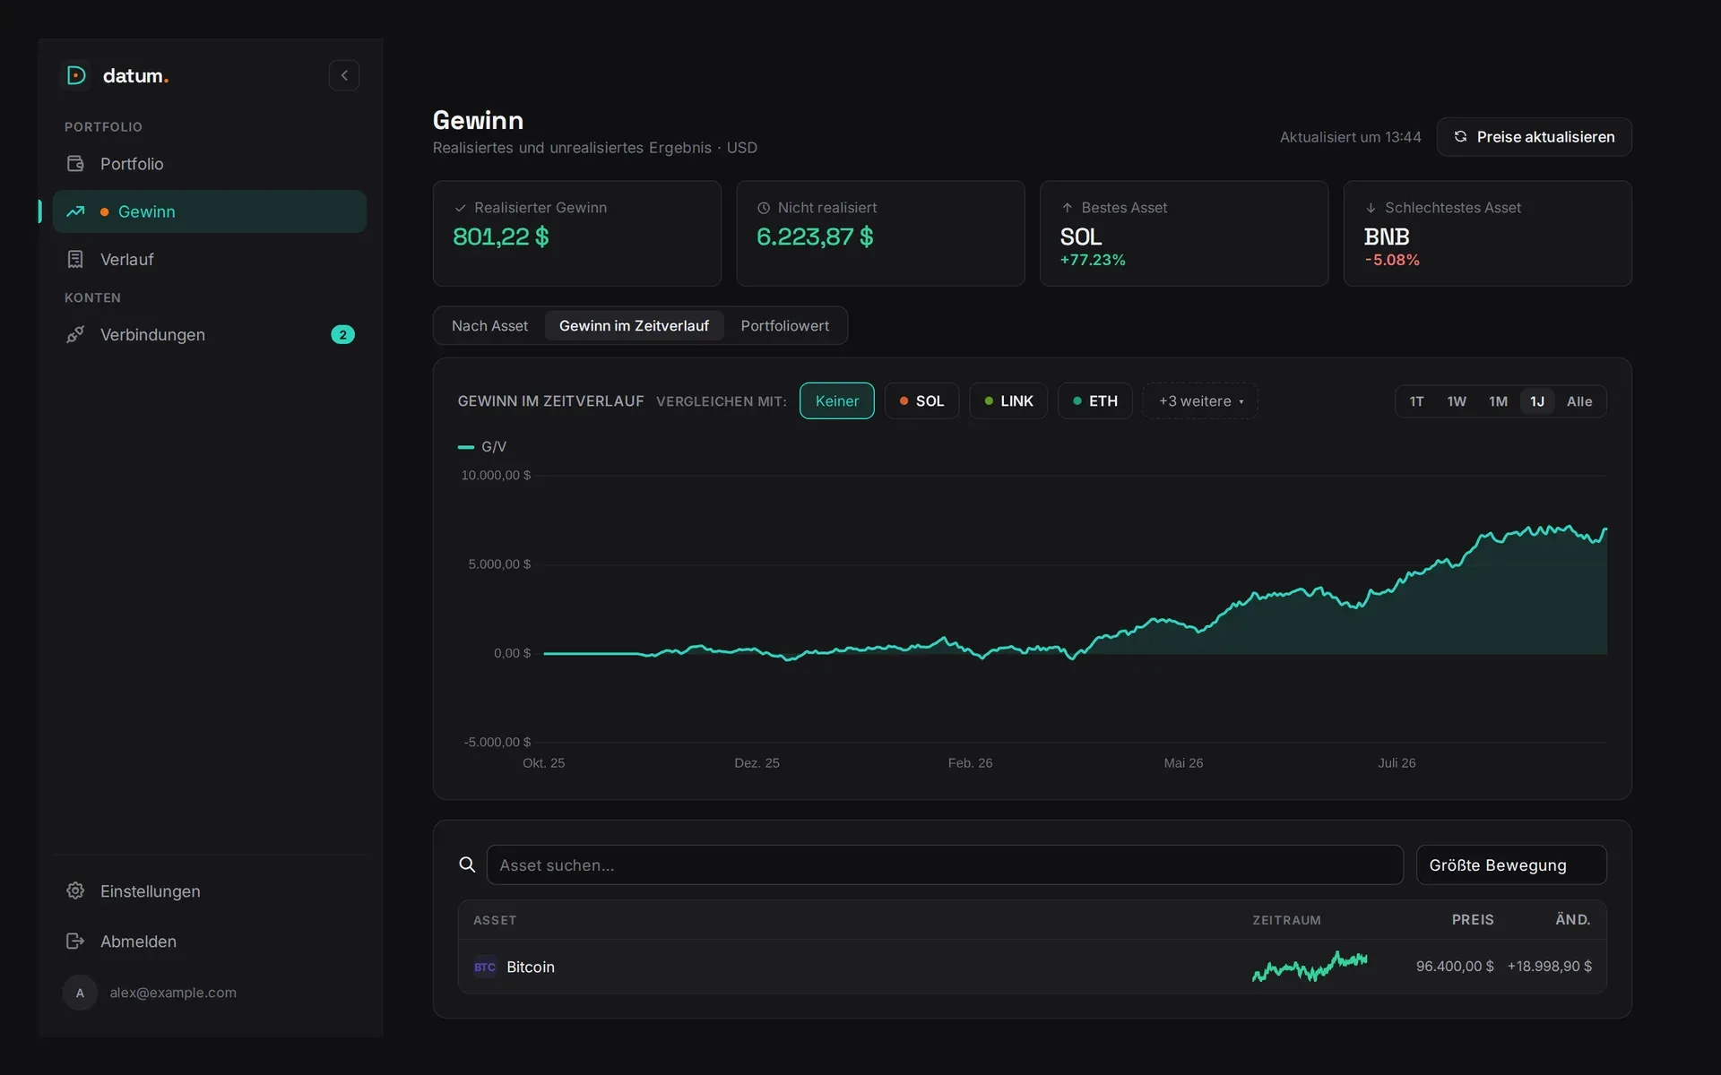1721x1075 pixels.
Task: Click the Realisierter Gewinn card
Action: coord(576,234)
